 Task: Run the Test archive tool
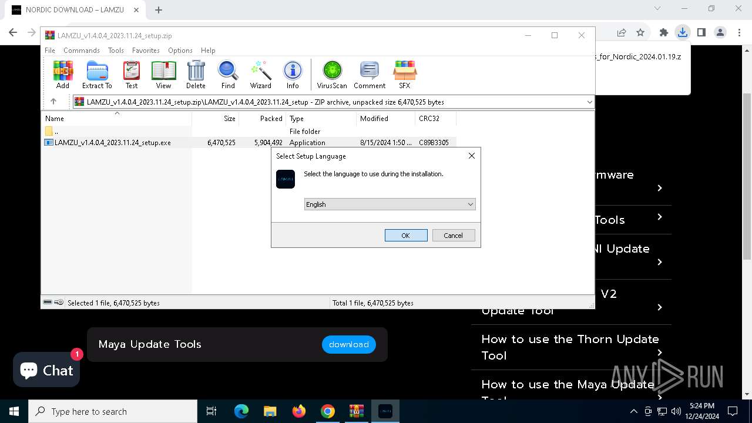tap(132, 75)
